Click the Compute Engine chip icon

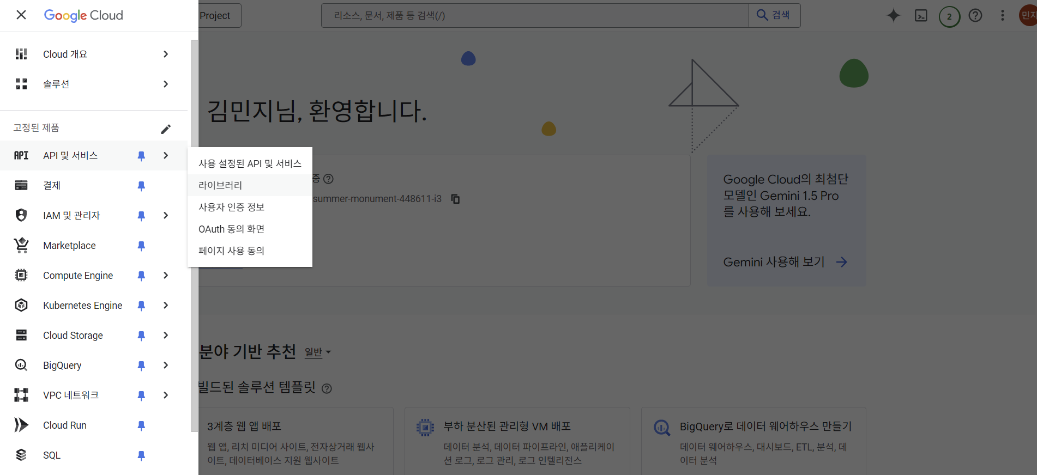point(21,275)
